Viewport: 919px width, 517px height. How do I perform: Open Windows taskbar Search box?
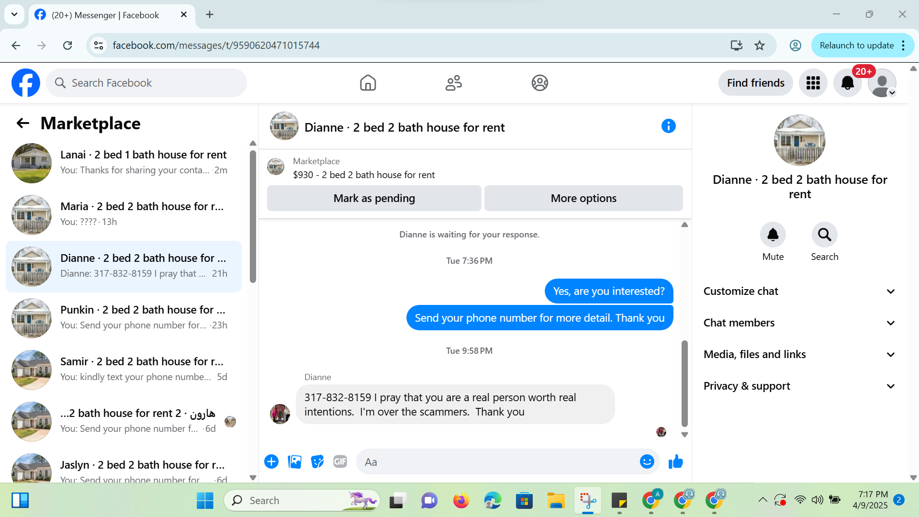(302, 500)
